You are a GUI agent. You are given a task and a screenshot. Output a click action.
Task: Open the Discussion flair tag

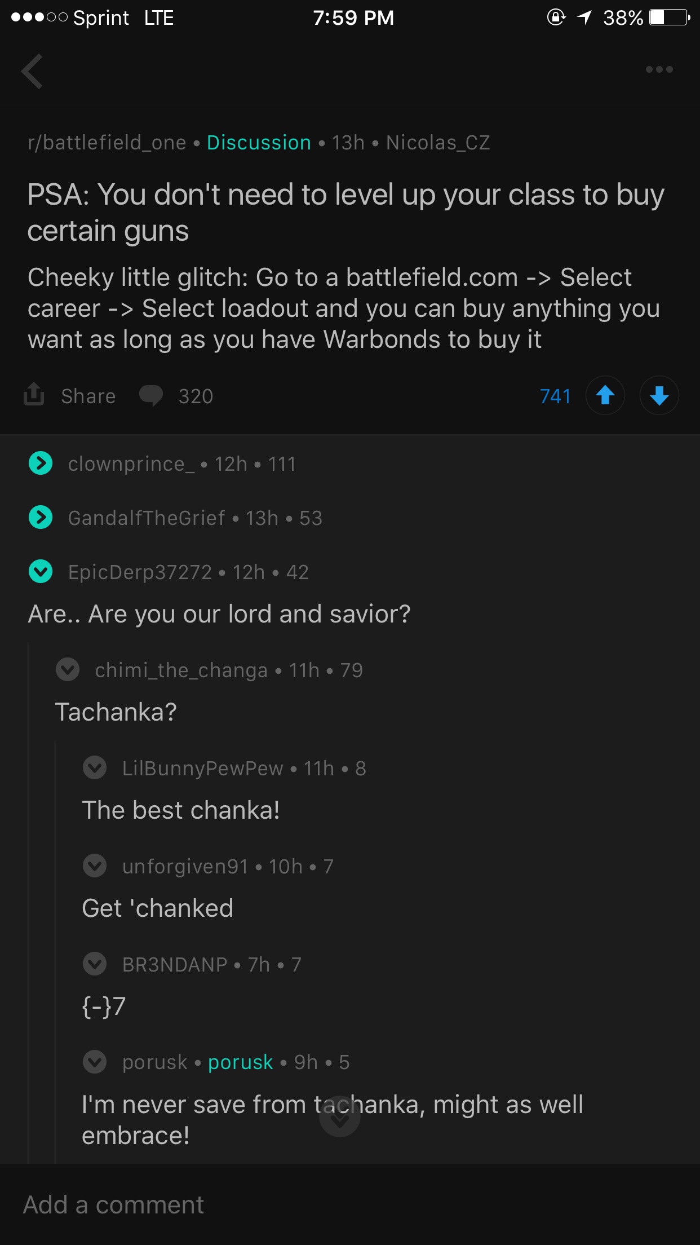pos(259,143)
